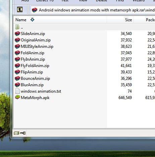The width and height of the screenshot is (155, 157).
Task: Click the Name sort arrow
Action: [32, 20]
